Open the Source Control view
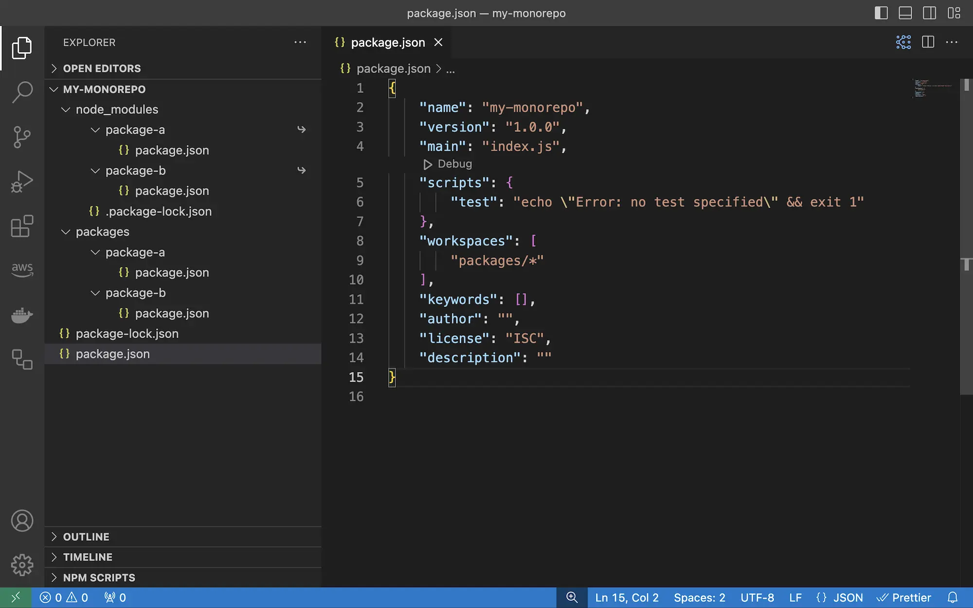The image size is (973, 608). point(22,137)
